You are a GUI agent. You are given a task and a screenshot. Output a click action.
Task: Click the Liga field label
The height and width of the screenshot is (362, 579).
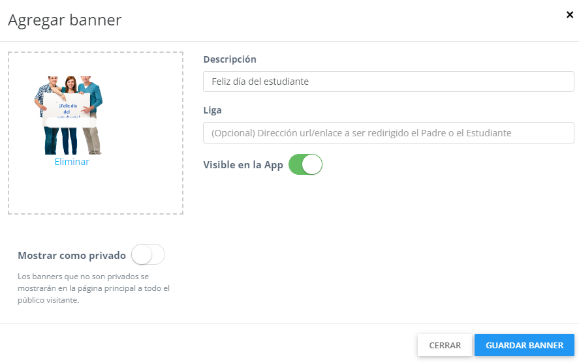(213, 110)
